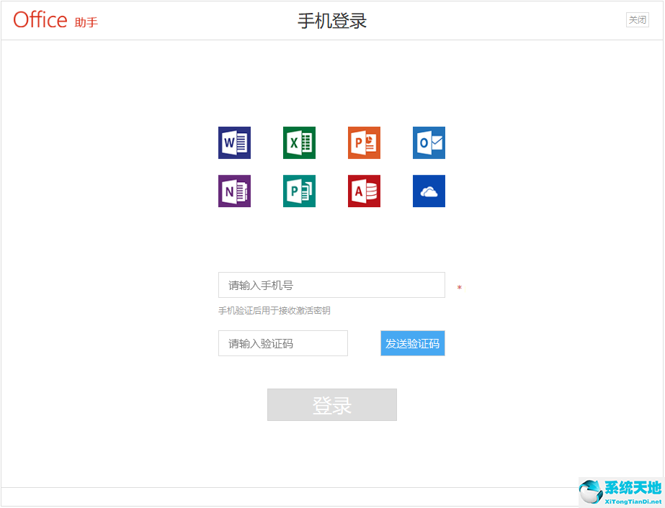
Task: Focus the 请输入手机号 phone number field
Action: [x=331, y=285]
